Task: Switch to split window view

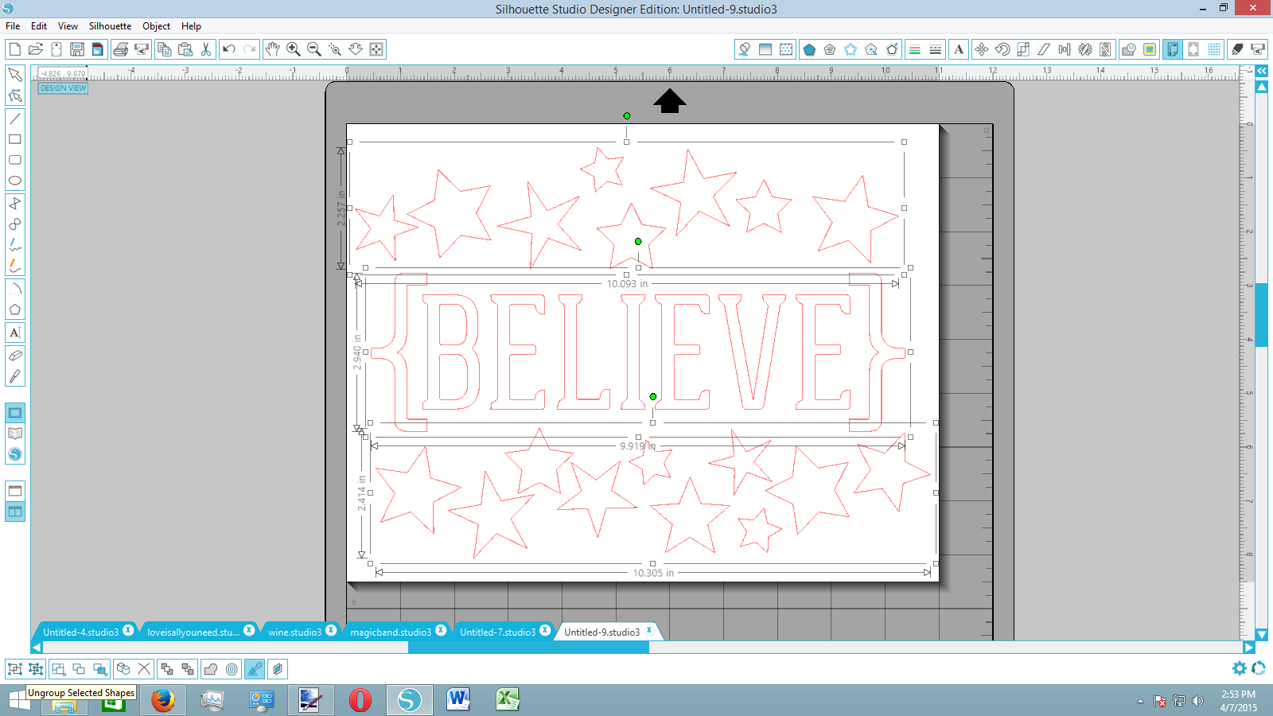Action: click(15, 512)
